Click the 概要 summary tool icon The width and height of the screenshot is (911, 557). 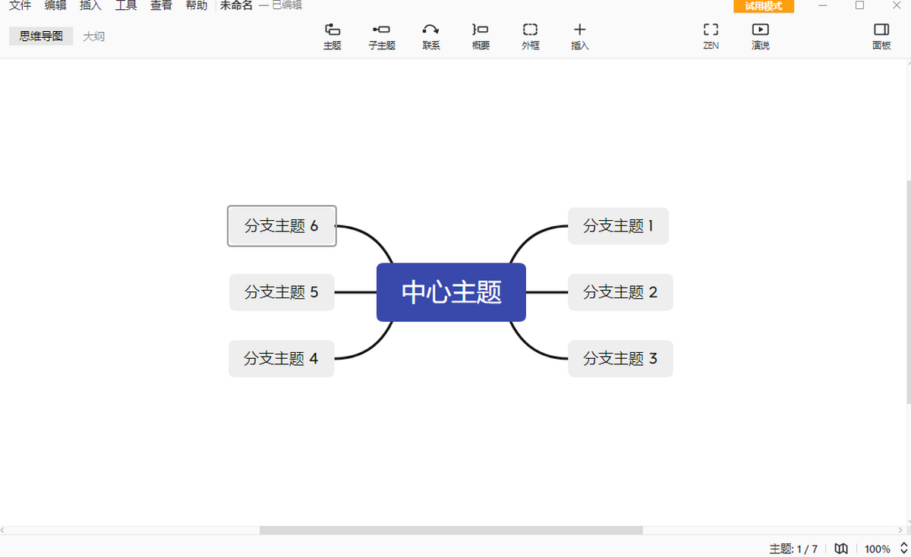(481, 36)
